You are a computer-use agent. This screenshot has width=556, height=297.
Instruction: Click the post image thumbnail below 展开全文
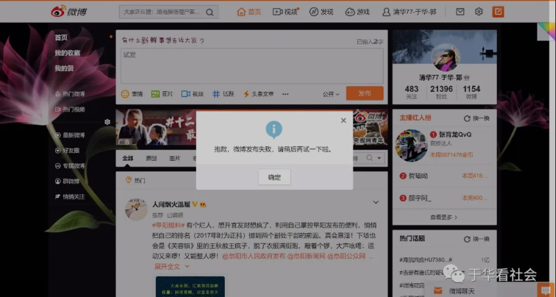190,287
